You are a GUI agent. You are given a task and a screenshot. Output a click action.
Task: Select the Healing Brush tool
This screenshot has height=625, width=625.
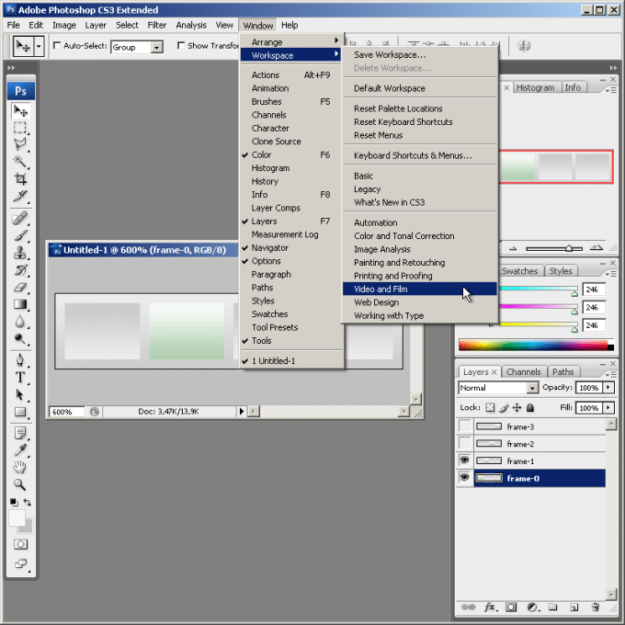tap(20, 218)
